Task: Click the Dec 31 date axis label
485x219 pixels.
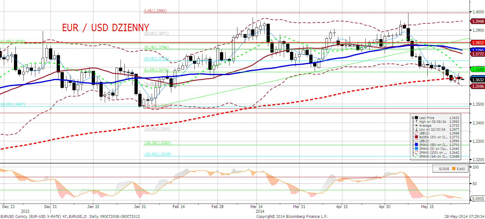Action: pyautogui.click(x=50, y=206)
